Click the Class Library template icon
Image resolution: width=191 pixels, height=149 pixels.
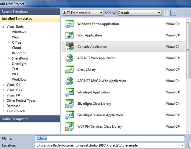(x=69, y=70)
